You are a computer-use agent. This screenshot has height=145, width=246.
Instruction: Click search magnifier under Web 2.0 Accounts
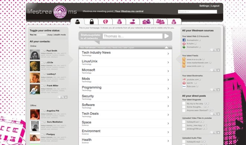215,50
